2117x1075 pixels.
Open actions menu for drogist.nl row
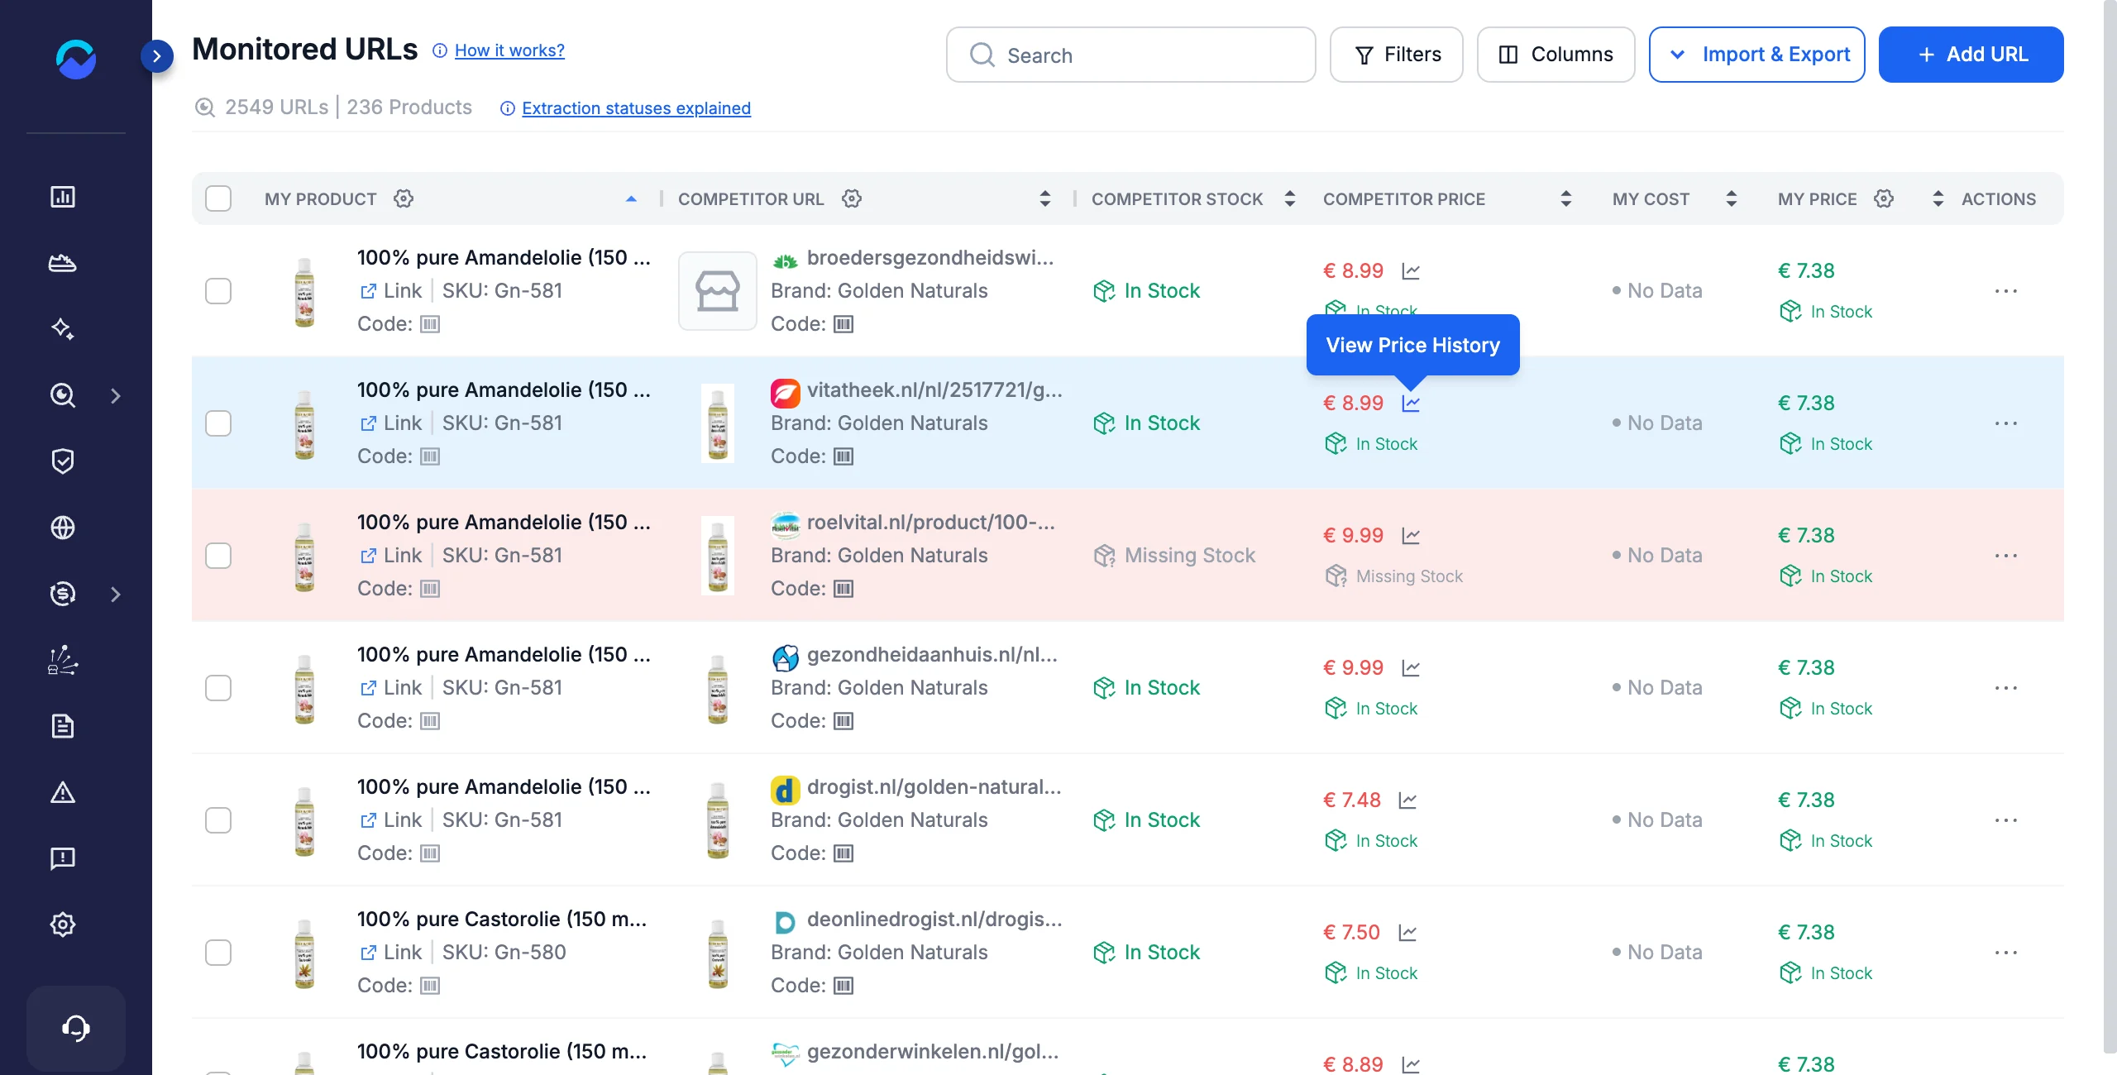(x=2006, y=820)
